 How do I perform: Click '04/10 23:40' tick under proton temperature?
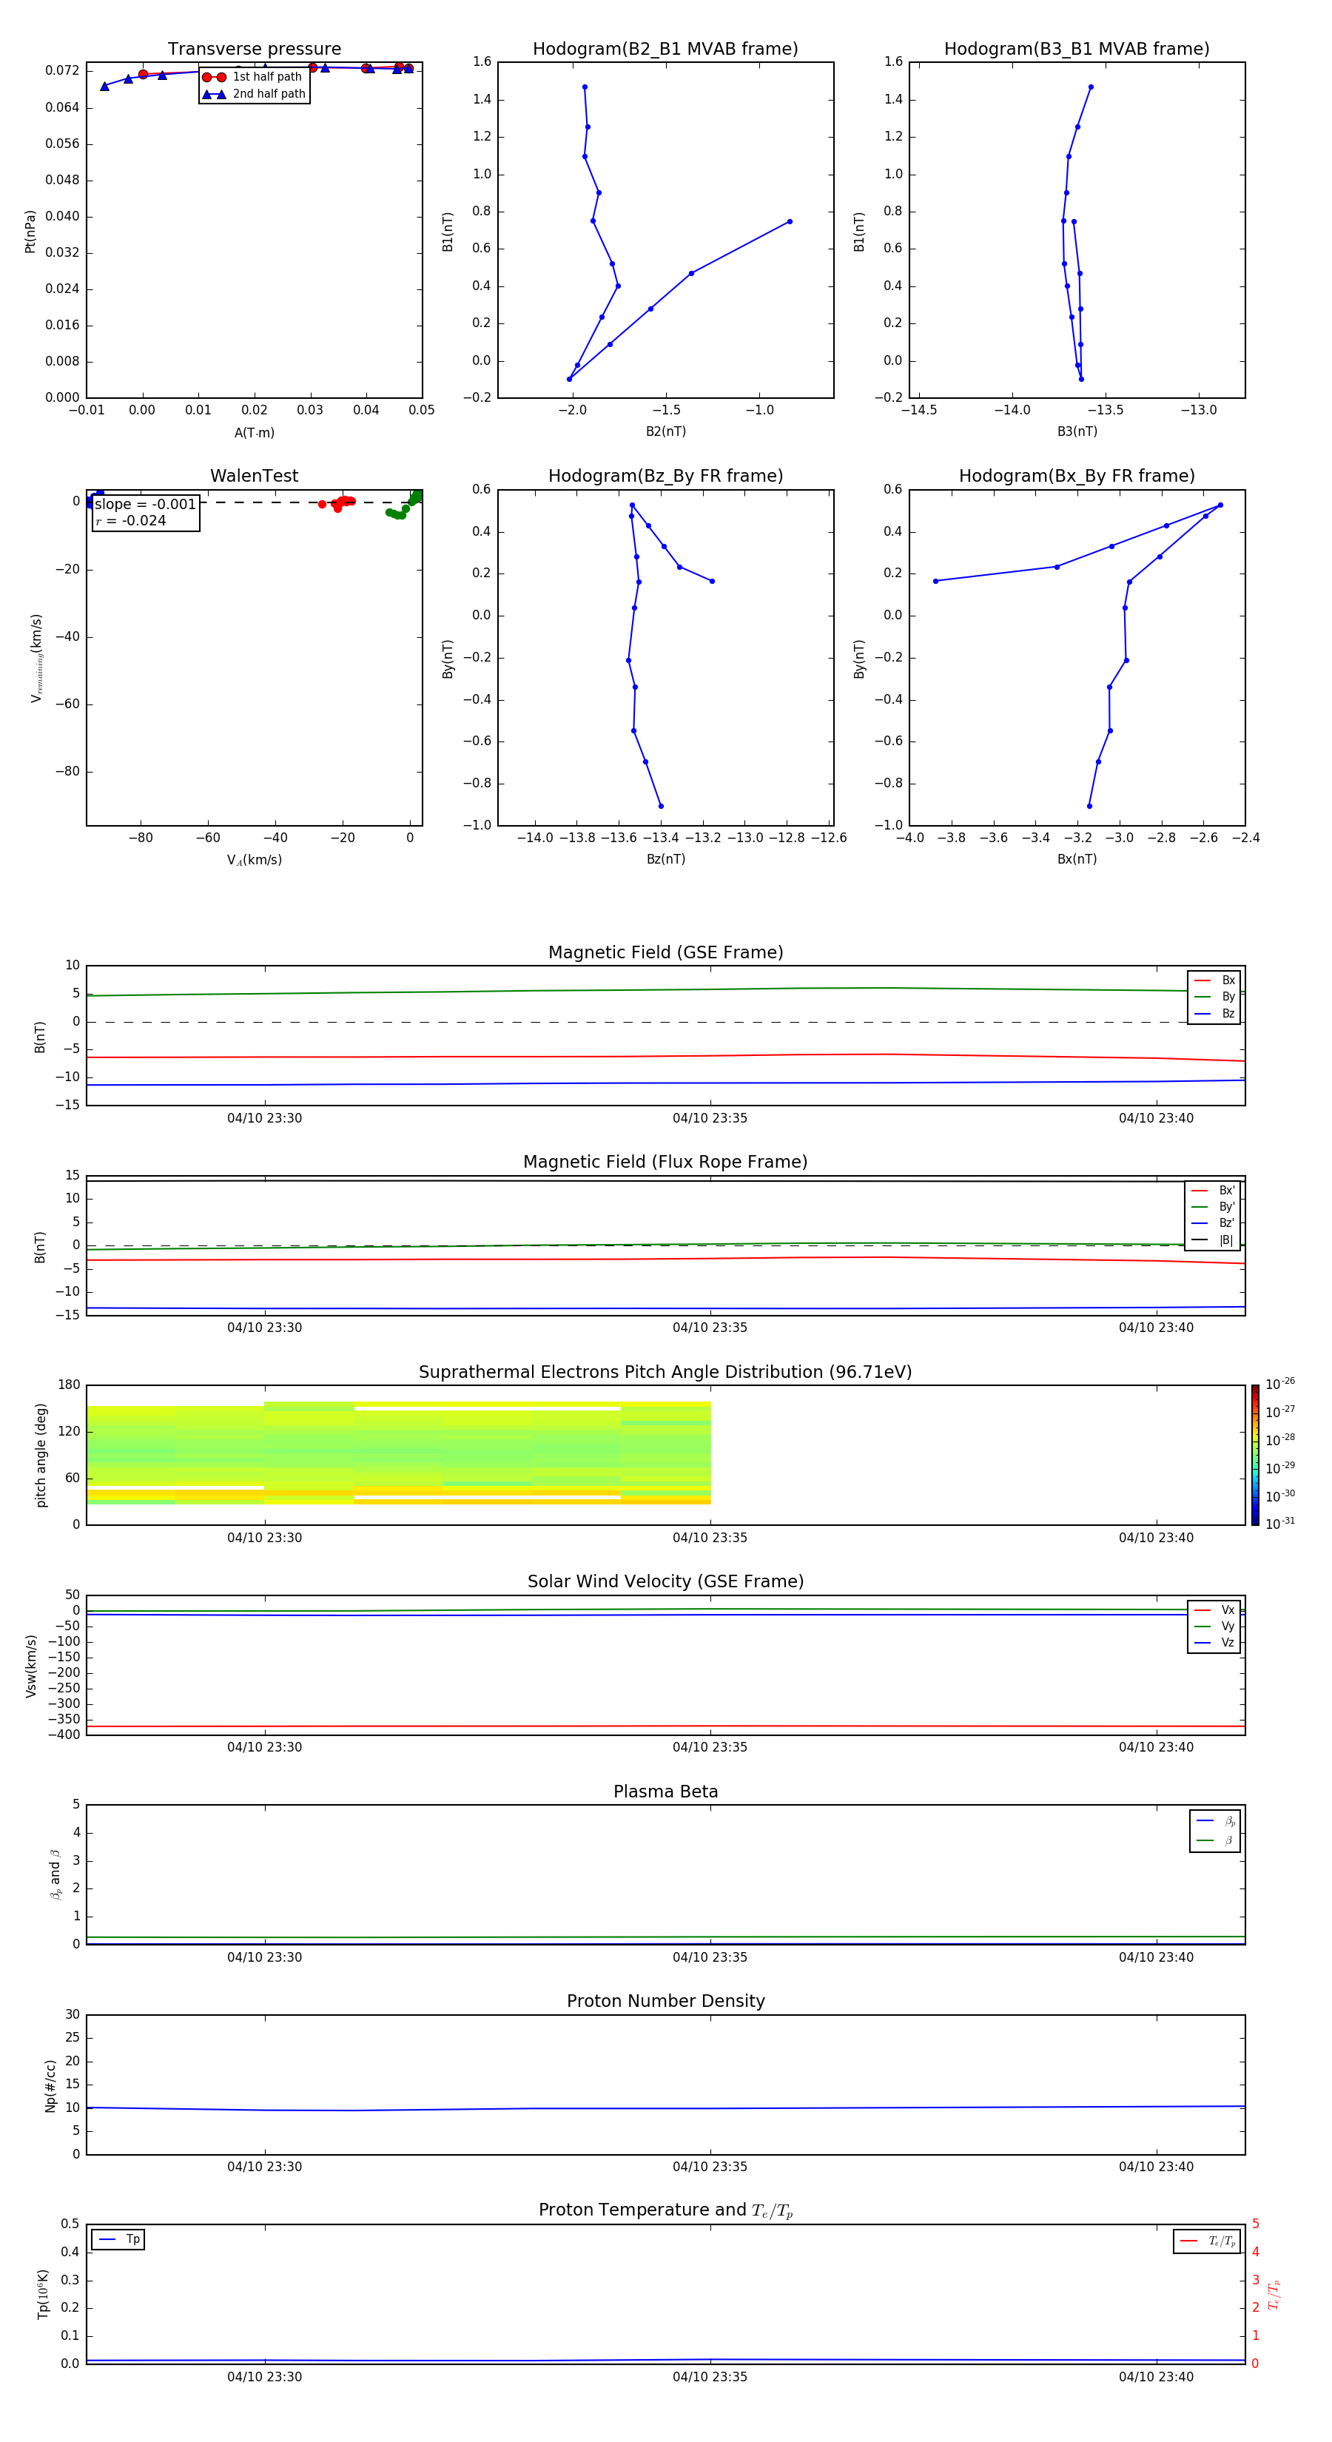click(1156, 2377)
